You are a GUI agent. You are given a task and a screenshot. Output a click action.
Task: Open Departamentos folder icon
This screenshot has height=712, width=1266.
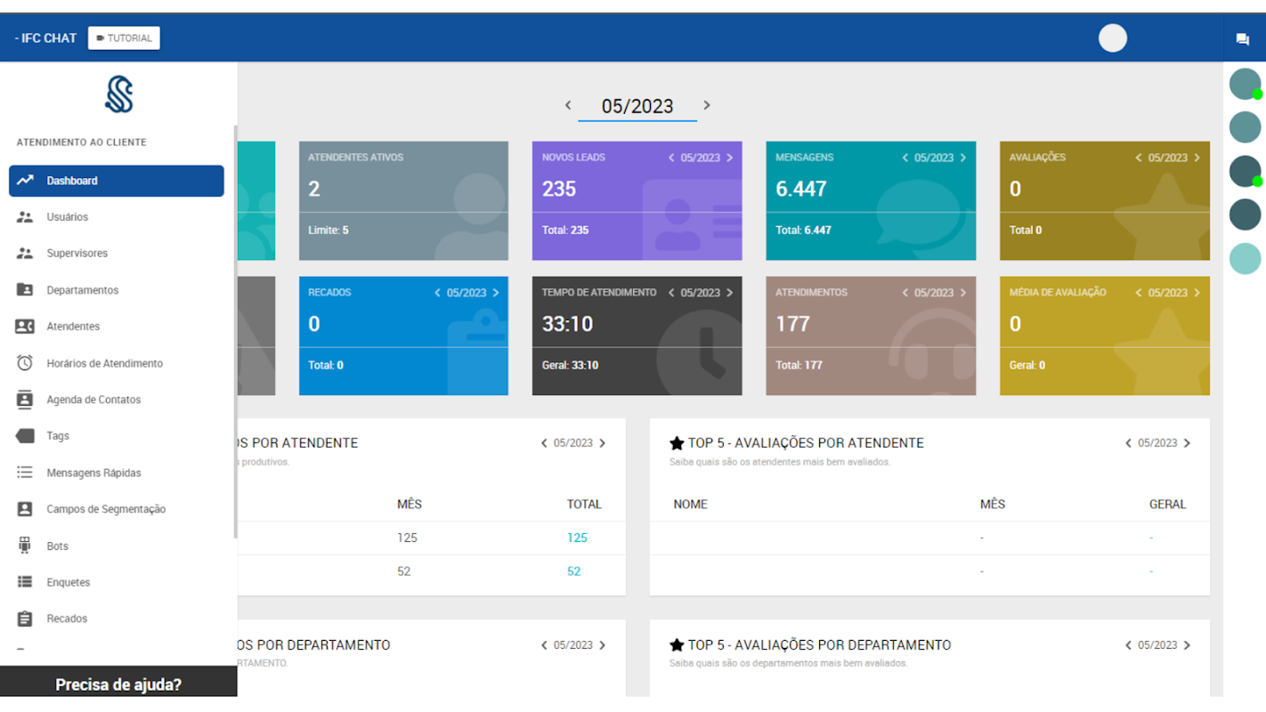pyautogui.click(x=25, y=290)
